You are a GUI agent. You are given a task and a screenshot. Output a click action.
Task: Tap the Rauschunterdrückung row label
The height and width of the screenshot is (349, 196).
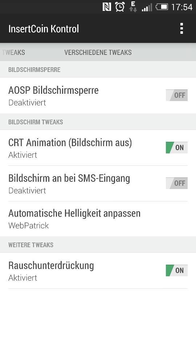pyautogui.click(x=51, y=265)
